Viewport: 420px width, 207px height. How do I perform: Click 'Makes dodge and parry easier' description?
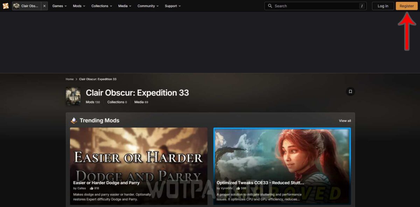point(112,197)
